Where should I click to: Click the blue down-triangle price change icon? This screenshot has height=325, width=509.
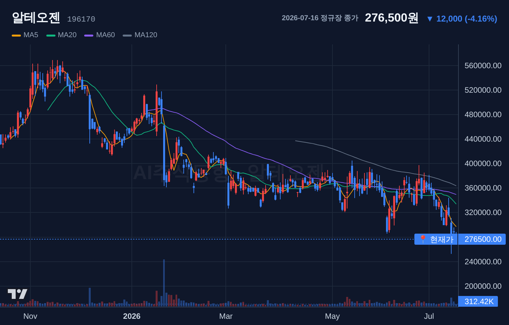click(x=430, y=19)
